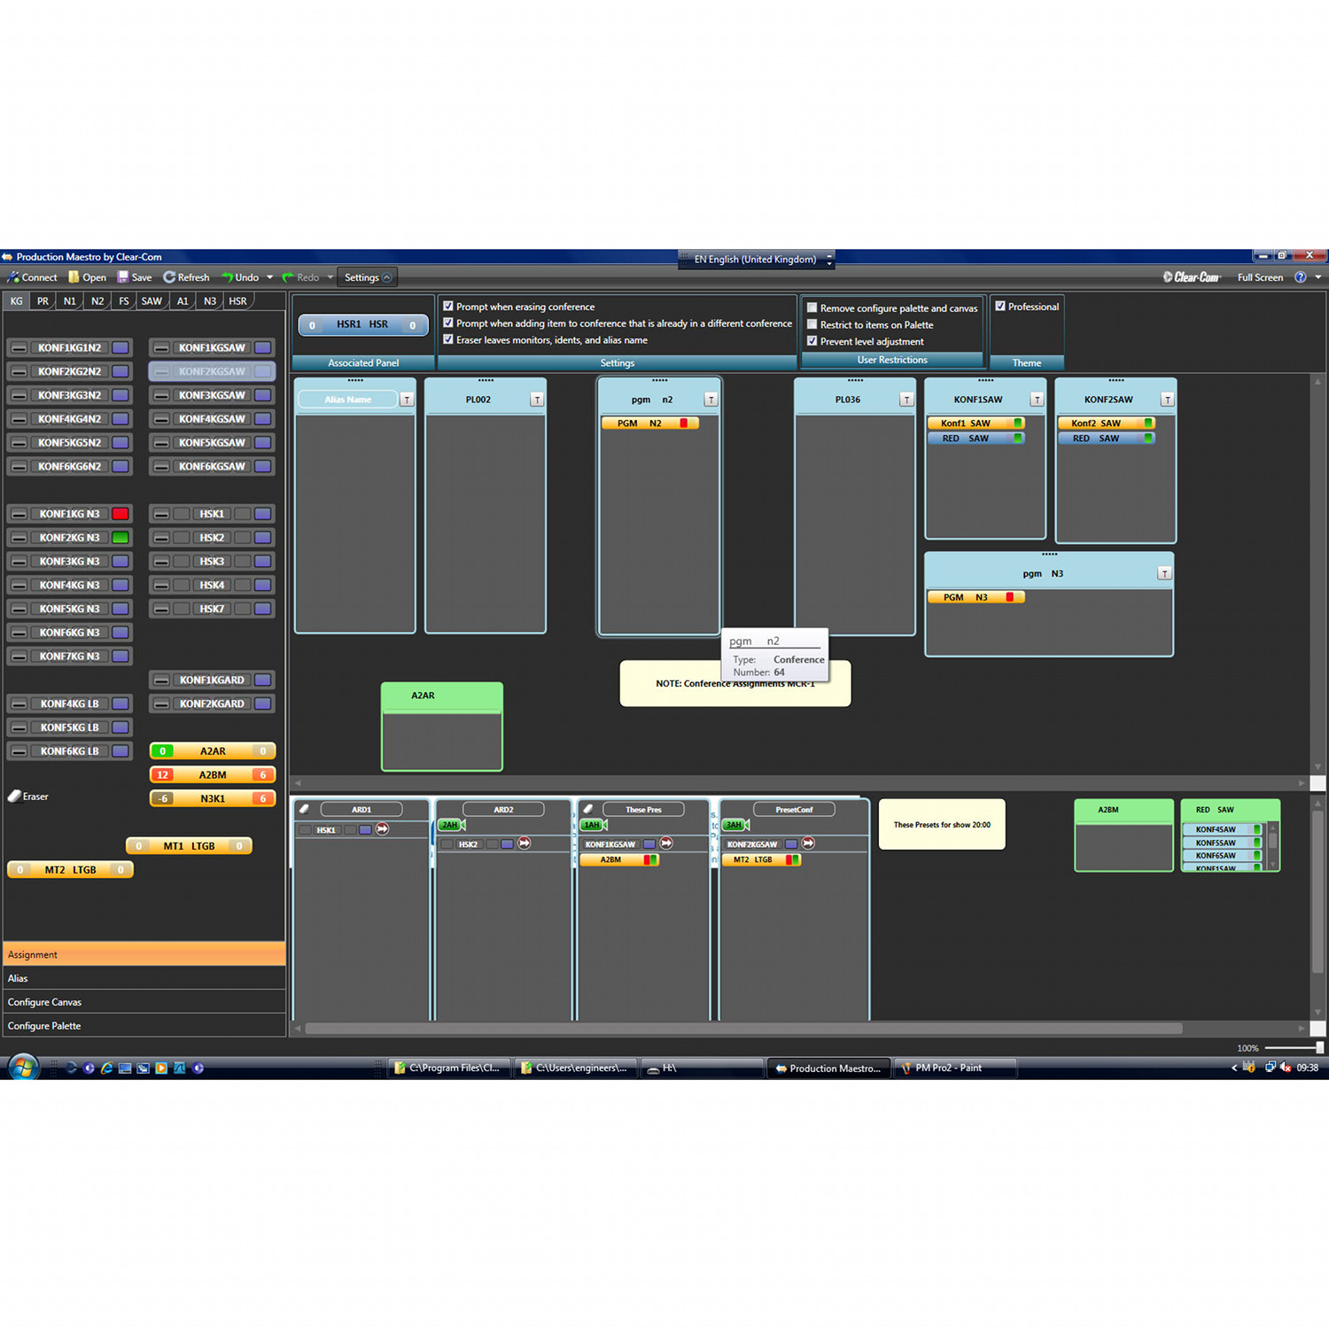Toggle the Professional theme checkbox

click(x=1000, y=307)
